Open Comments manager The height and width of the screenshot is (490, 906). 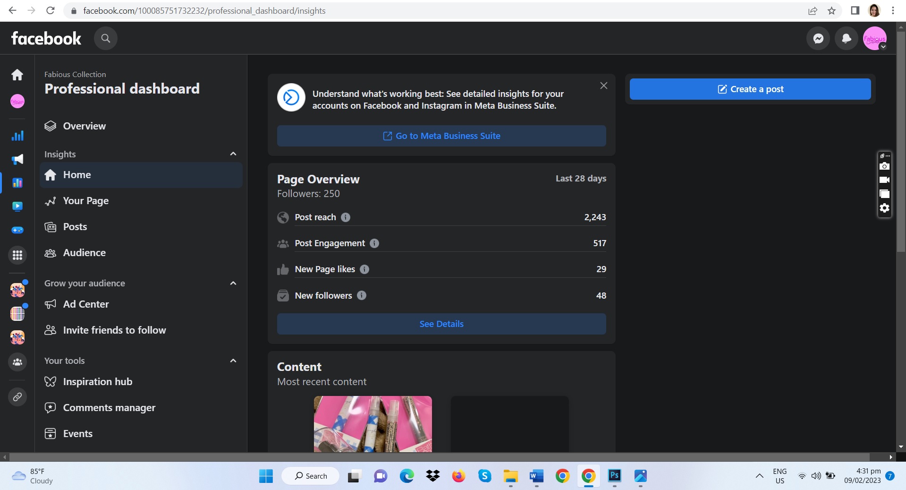(x=141, y=408)
